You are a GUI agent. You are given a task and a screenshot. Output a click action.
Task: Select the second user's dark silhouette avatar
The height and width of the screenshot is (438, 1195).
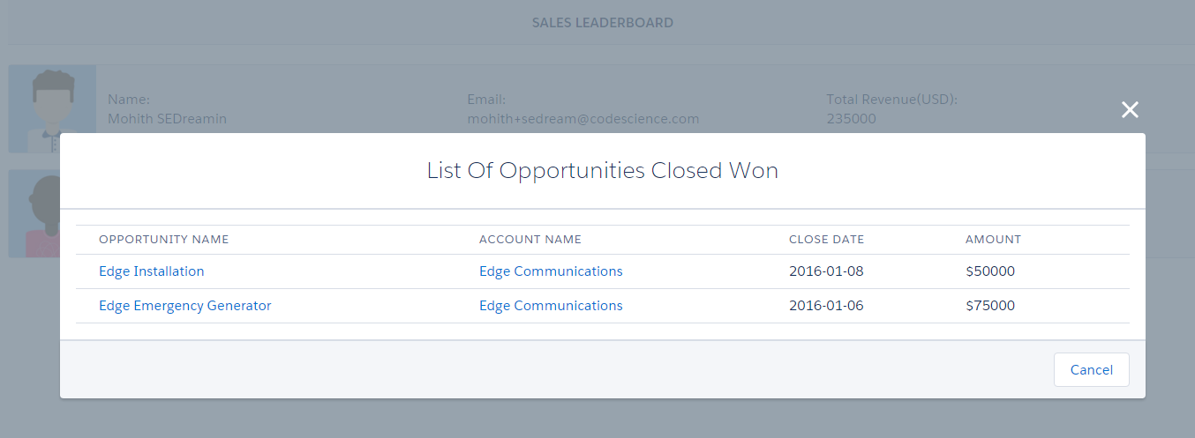pos(34,213)
